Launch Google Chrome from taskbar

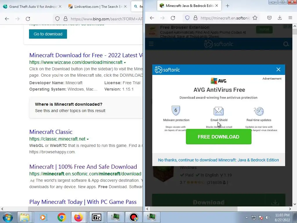(61, 217)
